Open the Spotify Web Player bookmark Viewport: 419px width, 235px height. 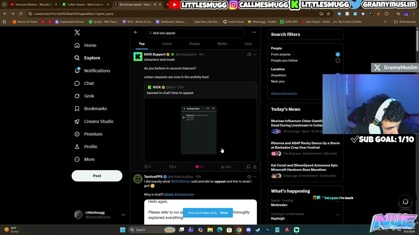103,22
